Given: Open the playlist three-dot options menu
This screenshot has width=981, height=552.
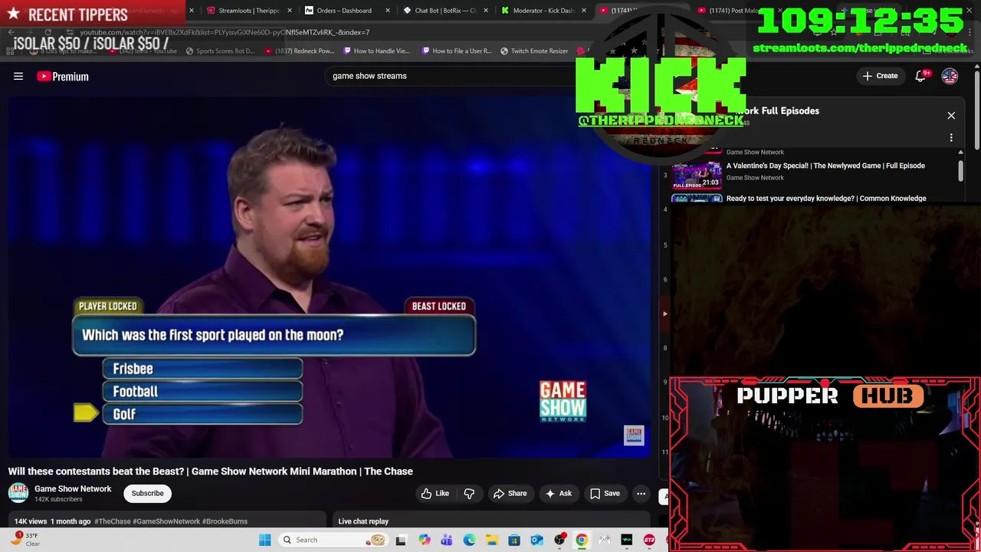Looking at the screenshot, I should pos(951,138).
